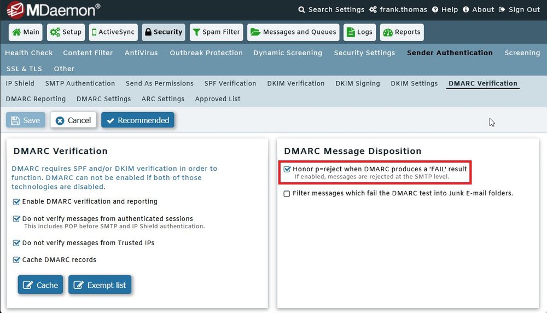Image resolution: width=547 pixels, height=313 pixels.
Task: Click the ActiveSync phone icon
Action: [x=94, y=32]
